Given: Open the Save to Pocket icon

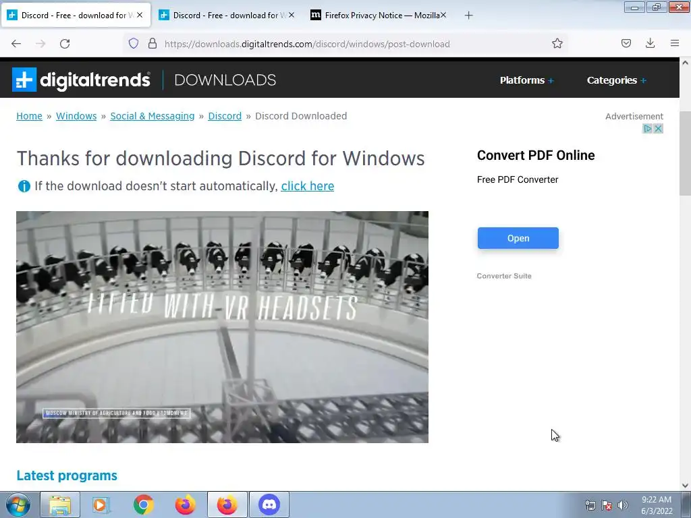Looking at the screenshot, I should [x=626, y=43].
